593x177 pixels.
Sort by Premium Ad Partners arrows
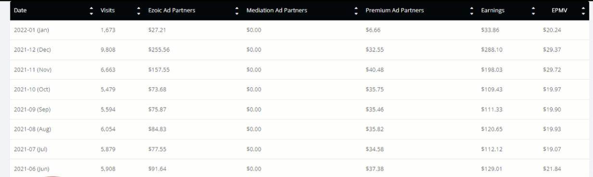pyautogui.click(x=471, y=11)
